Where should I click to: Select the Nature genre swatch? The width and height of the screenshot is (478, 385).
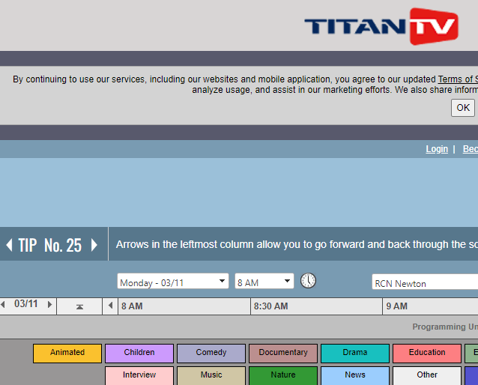click(x=283, y=375)
